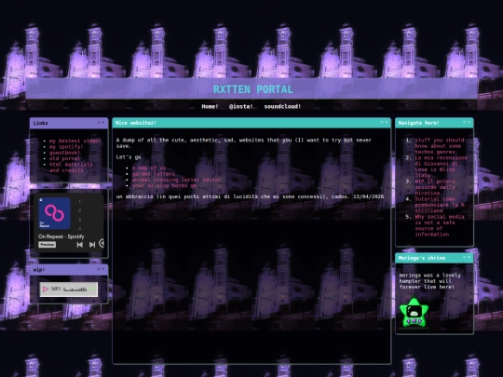This screenshot has height=377, width=503.
Task: Open the WIP nicotina article link
Action: coord(435,187)
